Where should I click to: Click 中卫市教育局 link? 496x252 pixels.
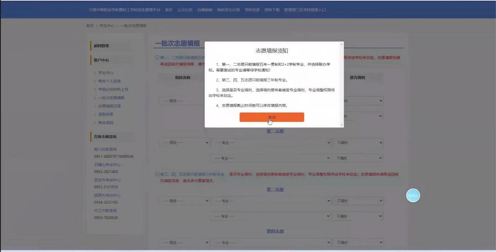click(105, 211)
